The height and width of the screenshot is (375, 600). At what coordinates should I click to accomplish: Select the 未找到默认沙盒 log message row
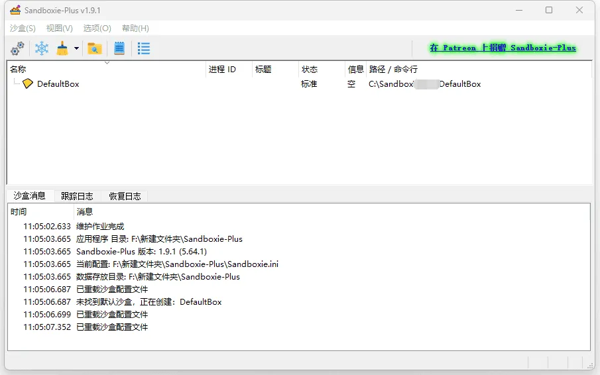(x=149, y=302)
